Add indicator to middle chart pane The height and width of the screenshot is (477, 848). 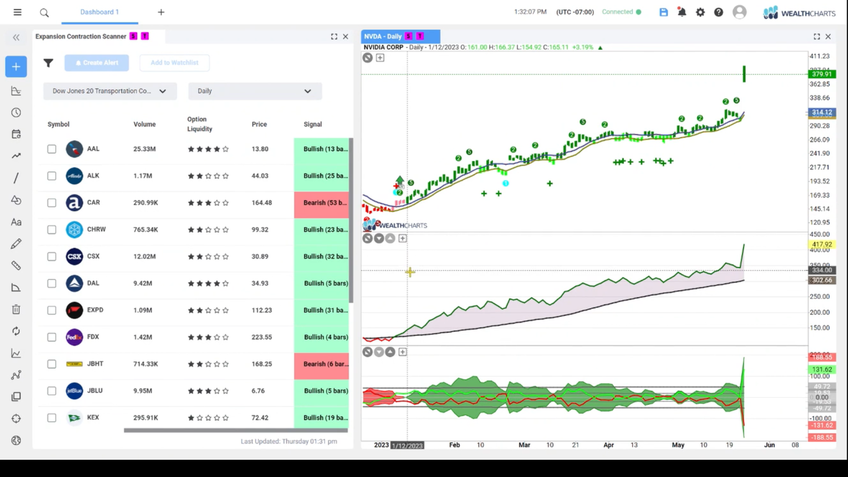pos(402,238)
